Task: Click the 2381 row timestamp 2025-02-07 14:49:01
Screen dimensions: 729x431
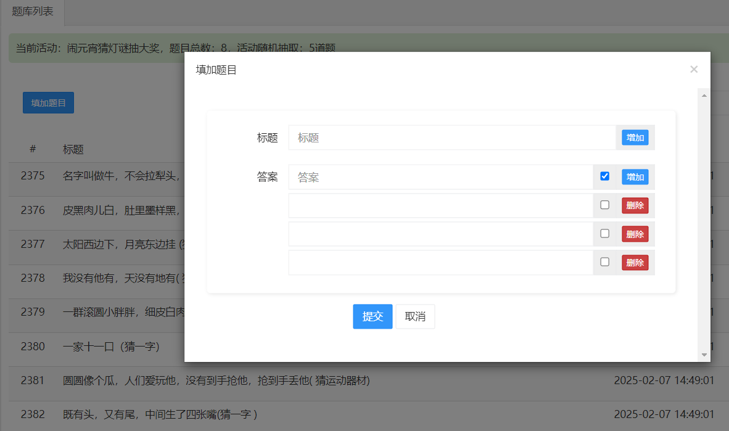Action: 664,380
